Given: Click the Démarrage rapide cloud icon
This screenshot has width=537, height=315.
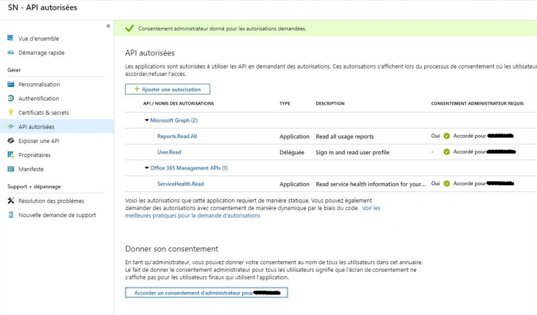Looking at the screenshot, I should coord(10,52).
